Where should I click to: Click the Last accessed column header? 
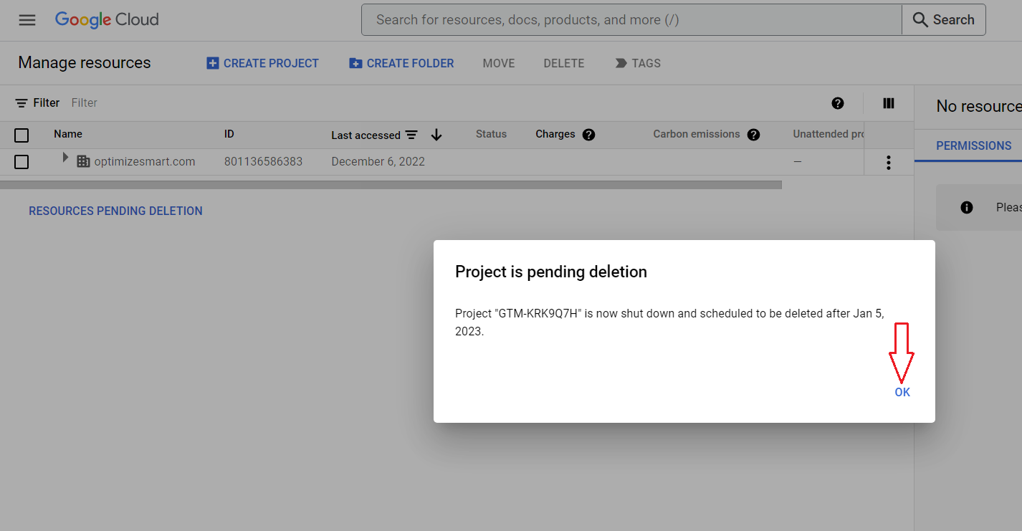pos(366,135)
